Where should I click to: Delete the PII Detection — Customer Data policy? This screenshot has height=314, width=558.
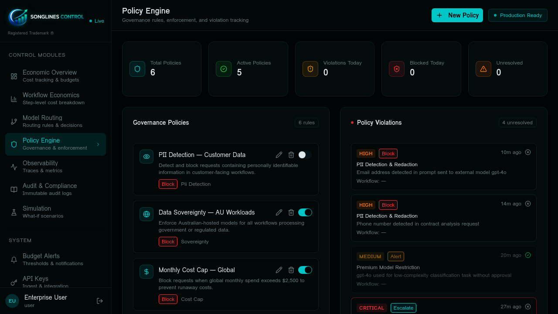(x=291, y=155)
